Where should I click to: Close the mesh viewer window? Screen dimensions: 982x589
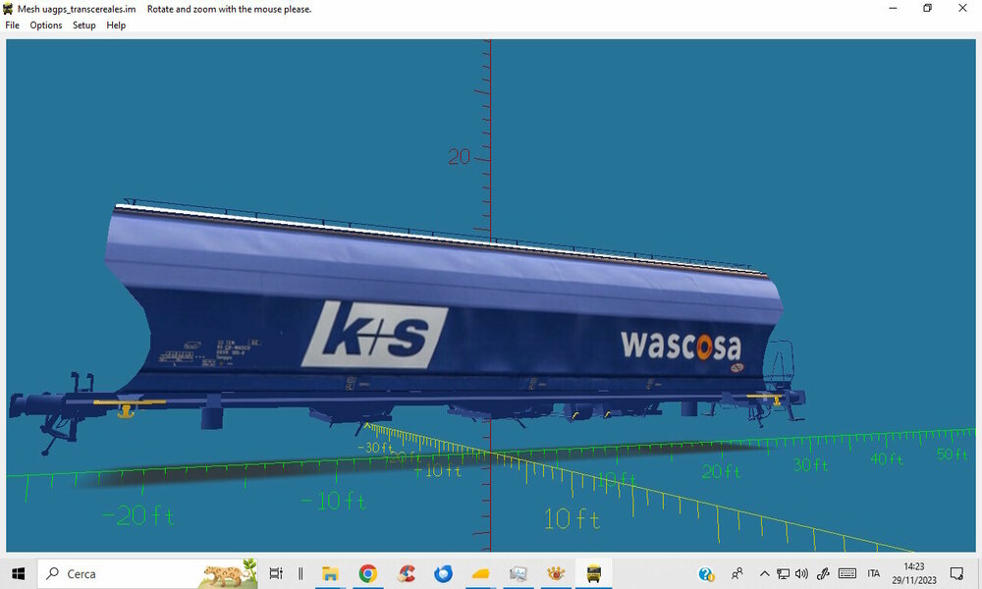point(962,8)
